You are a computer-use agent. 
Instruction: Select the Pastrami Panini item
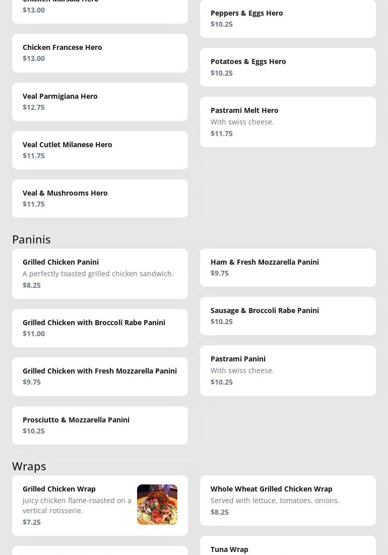pos(288,370)
